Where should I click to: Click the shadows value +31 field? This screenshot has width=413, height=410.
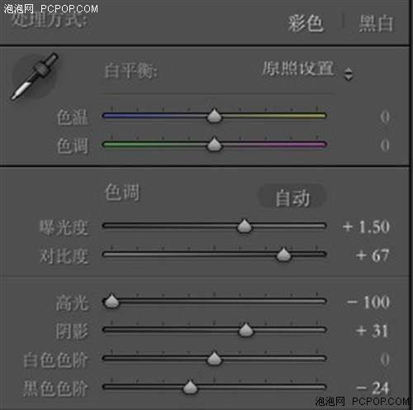pyautogui.click(x=373, y=331)
